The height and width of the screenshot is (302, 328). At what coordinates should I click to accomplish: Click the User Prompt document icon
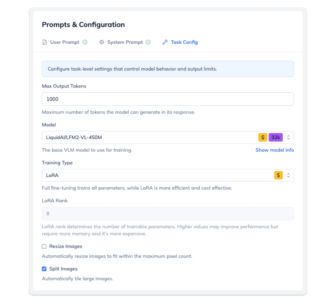click(45, 42)
